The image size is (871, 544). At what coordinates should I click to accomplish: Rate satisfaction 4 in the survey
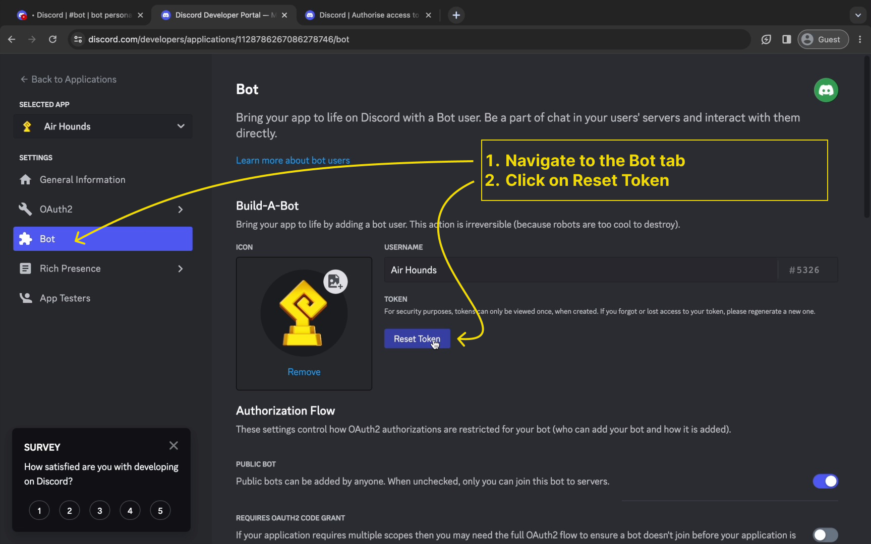[130, 511]
